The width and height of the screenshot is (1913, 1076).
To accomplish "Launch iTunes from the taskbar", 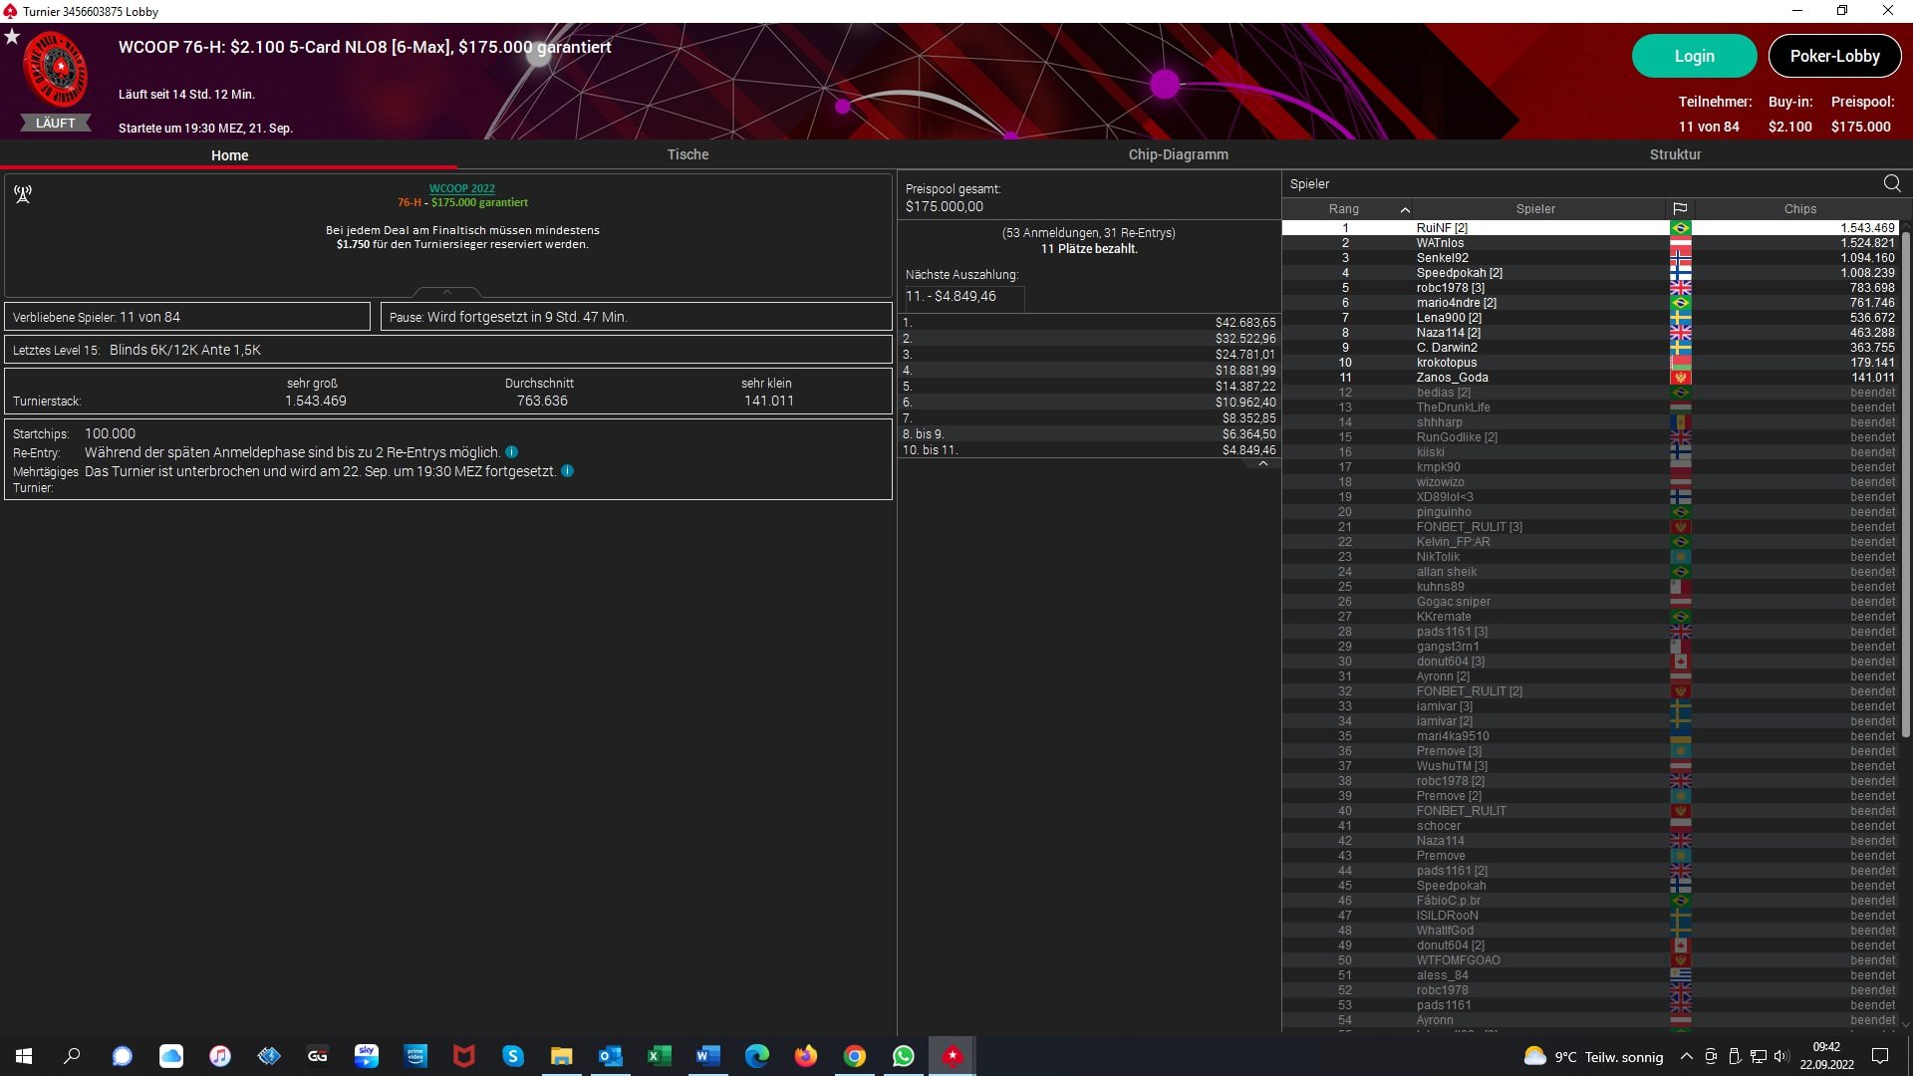I will pos(219,1056).
